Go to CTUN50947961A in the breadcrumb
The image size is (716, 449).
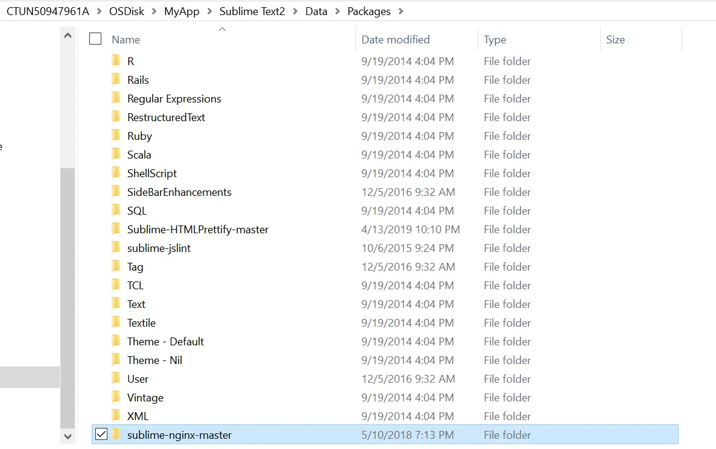coord(48,11)
